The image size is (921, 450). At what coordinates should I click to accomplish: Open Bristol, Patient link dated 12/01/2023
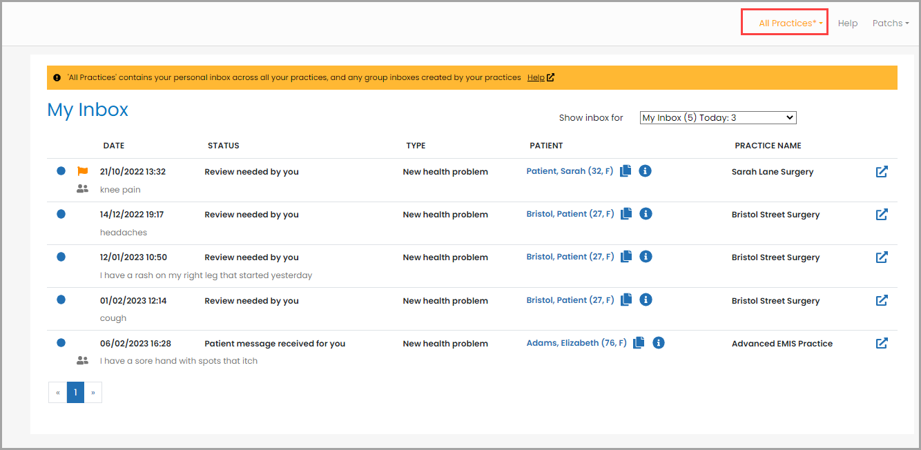point(570,257)
